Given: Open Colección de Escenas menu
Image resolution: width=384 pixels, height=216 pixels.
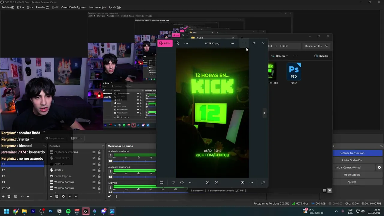Looking at the screenshot, I should point(74,7).
